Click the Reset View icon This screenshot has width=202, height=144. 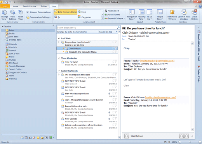[20, 12]
